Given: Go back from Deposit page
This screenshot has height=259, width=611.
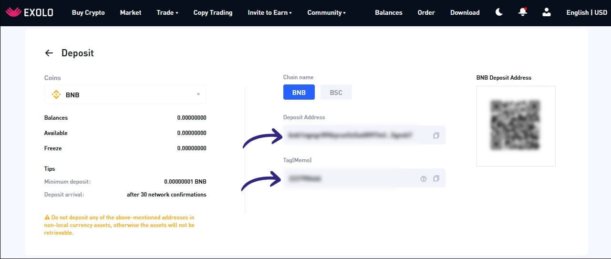Looking at the screenshot, I should click(x=49, y=53).
